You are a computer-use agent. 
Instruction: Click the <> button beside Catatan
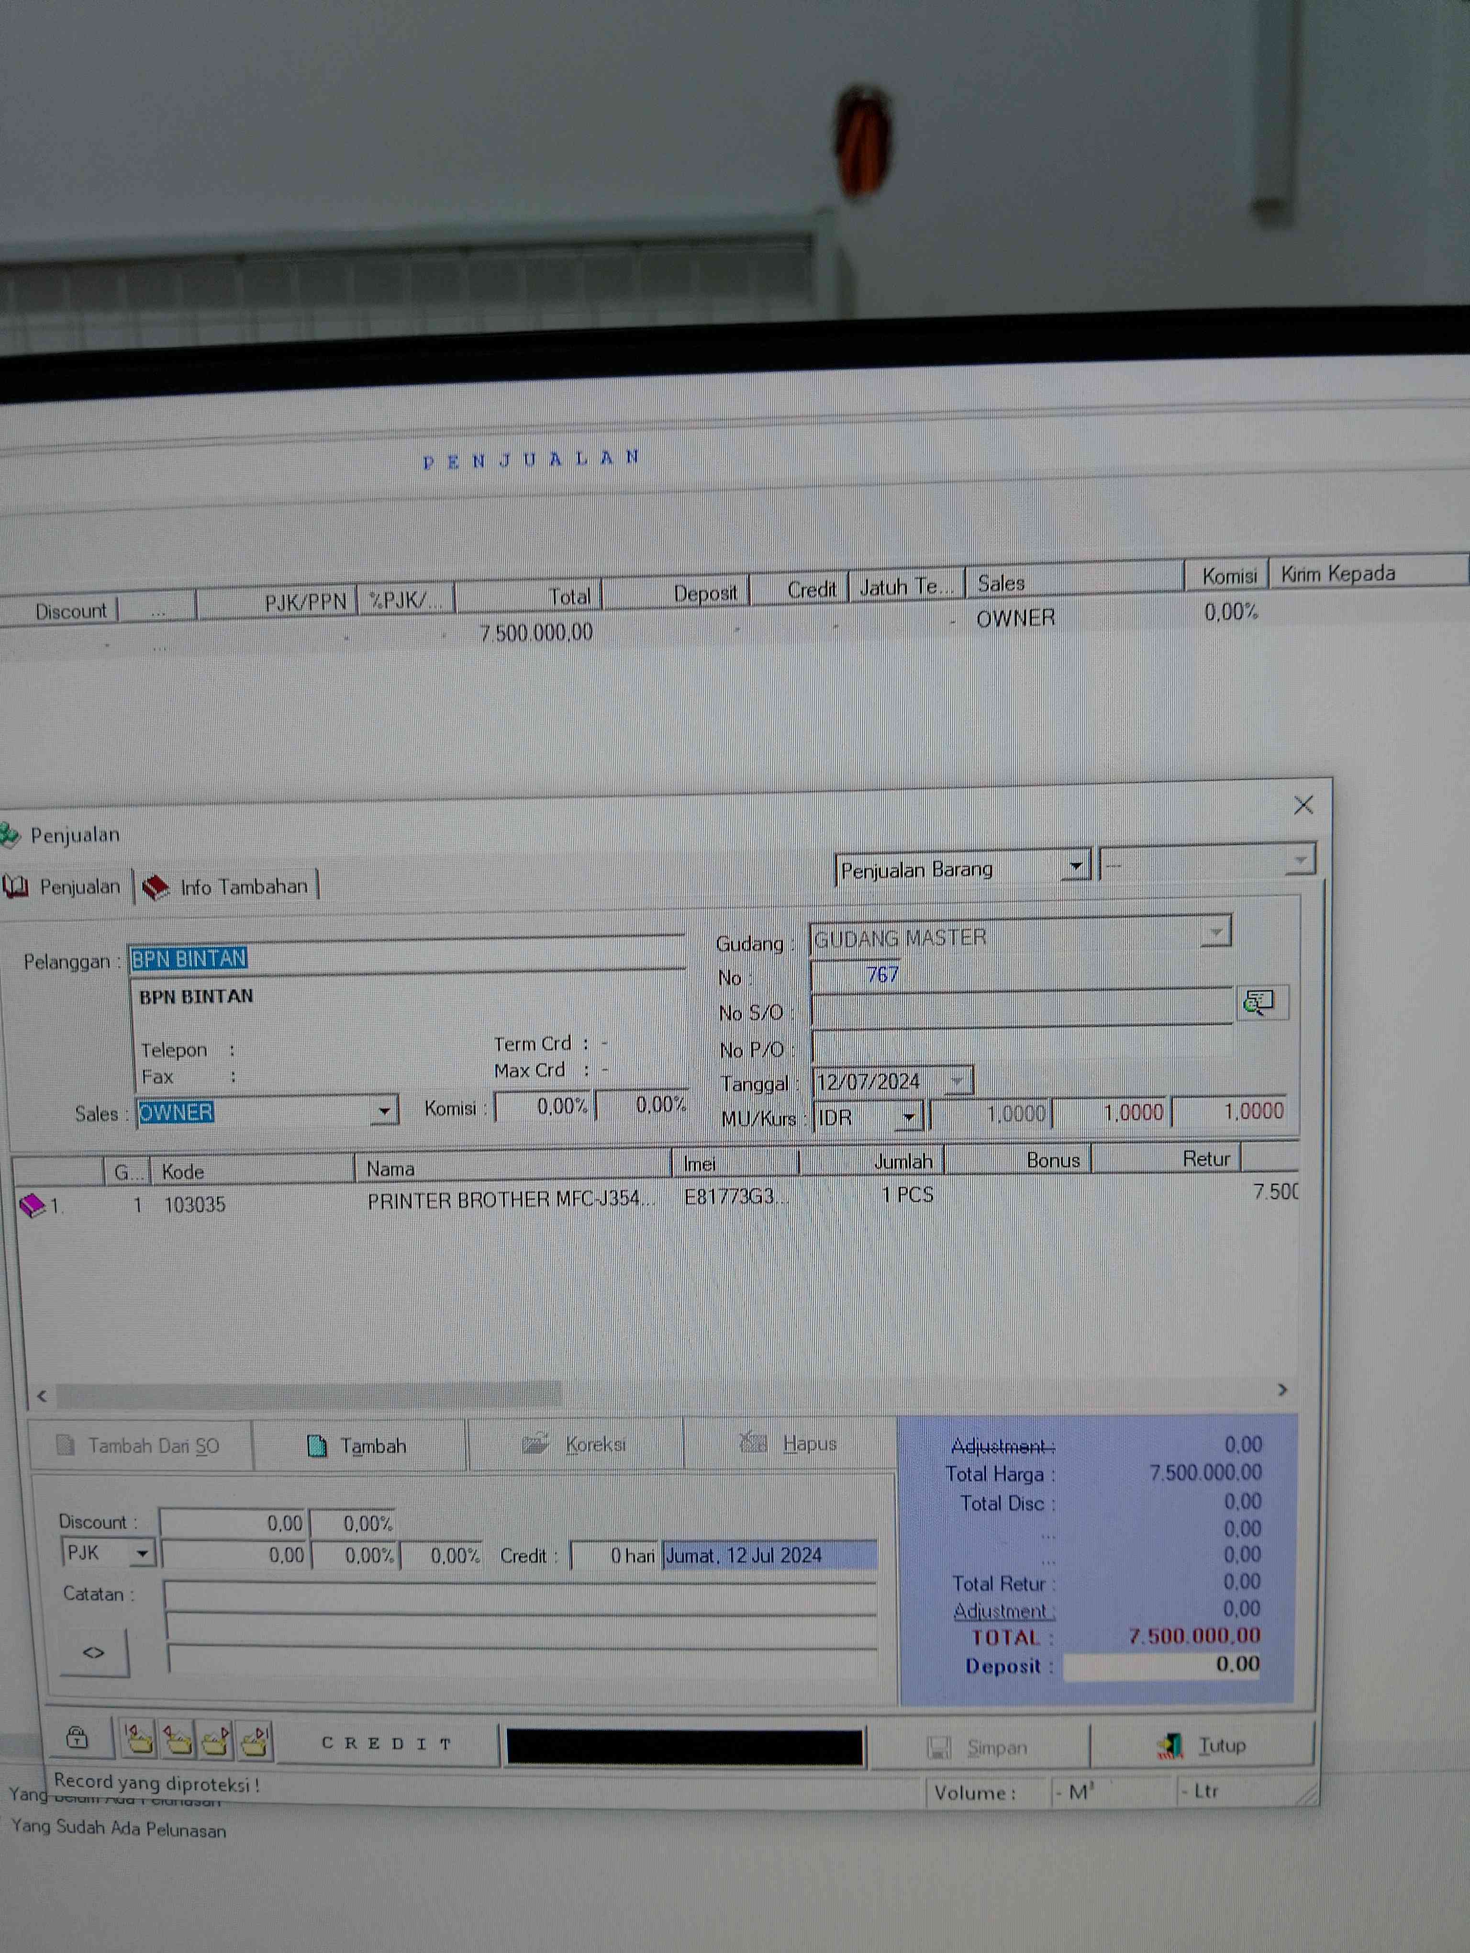93,1652
